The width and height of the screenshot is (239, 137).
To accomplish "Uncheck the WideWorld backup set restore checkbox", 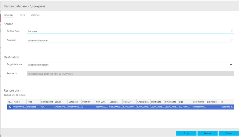I will pyautogui.click(x=10, y=107).
